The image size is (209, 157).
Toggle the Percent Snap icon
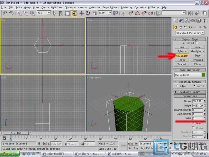(x=144, y=13)
